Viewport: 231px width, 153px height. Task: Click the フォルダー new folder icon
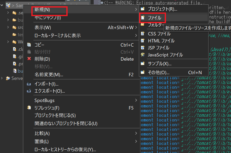click(x=142, y=25)
